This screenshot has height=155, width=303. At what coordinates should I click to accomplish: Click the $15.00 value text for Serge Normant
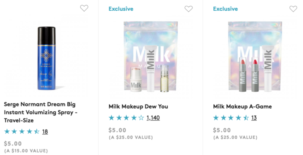[26, 150]
